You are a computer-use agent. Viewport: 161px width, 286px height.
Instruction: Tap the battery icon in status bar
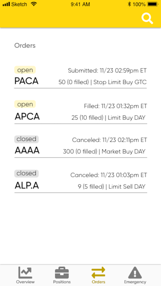pyautogui.click(x=153, y=4)
